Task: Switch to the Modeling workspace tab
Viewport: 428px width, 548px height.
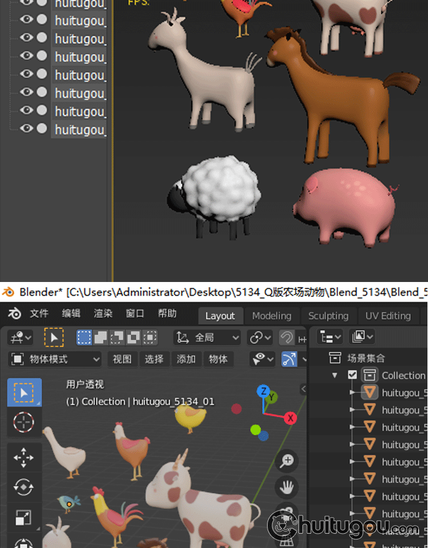Action: [272, 316]
